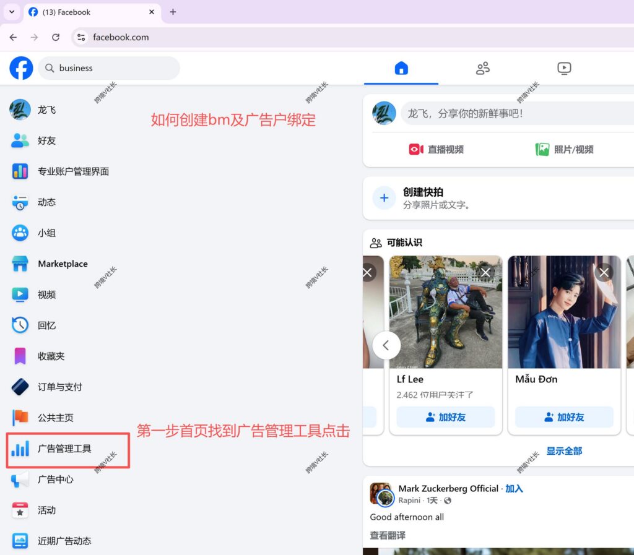Open 近期广告动态 recent ad activity icon
634x555 pixels.
[20, 541]
